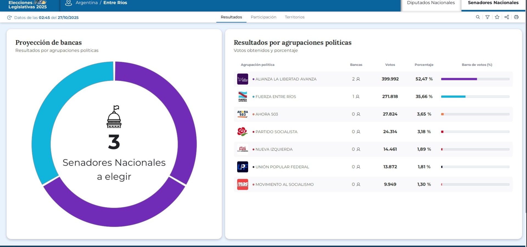Viewport: 527px width, 247px height.
Task: Open the Territorios tab
Action: pos(295,17)
